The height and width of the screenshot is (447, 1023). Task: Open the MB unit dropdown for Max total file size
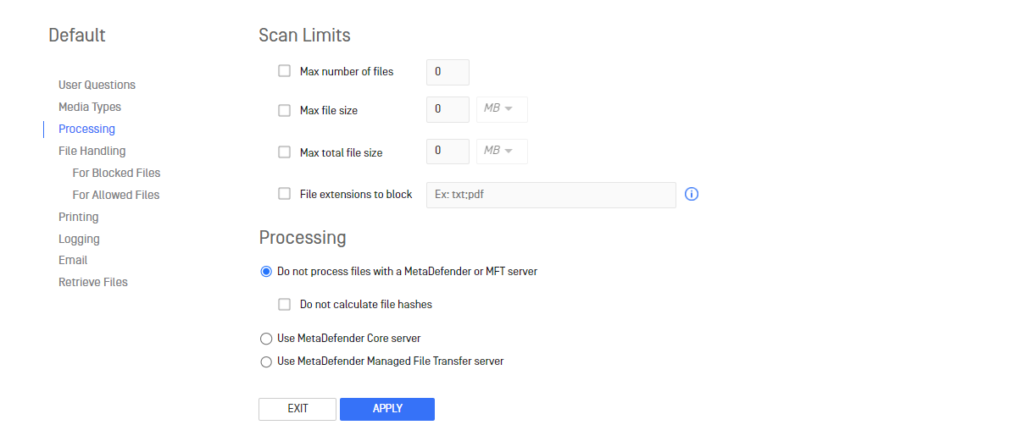pyautogui.click(x=502, y=152)
